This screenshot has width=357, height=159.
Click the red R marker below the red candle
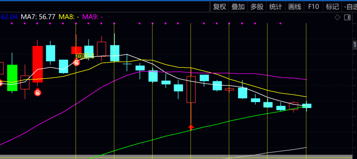38,93
